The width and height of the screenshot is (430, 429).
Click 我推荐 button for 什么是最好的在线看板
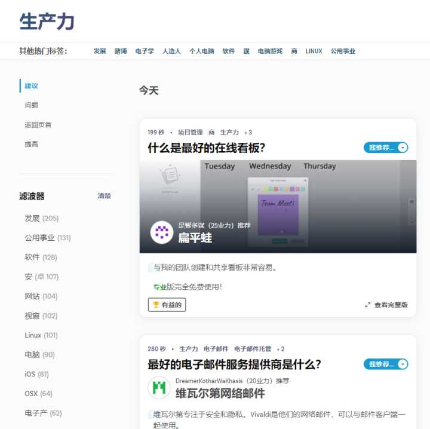(x=386, y=148)
